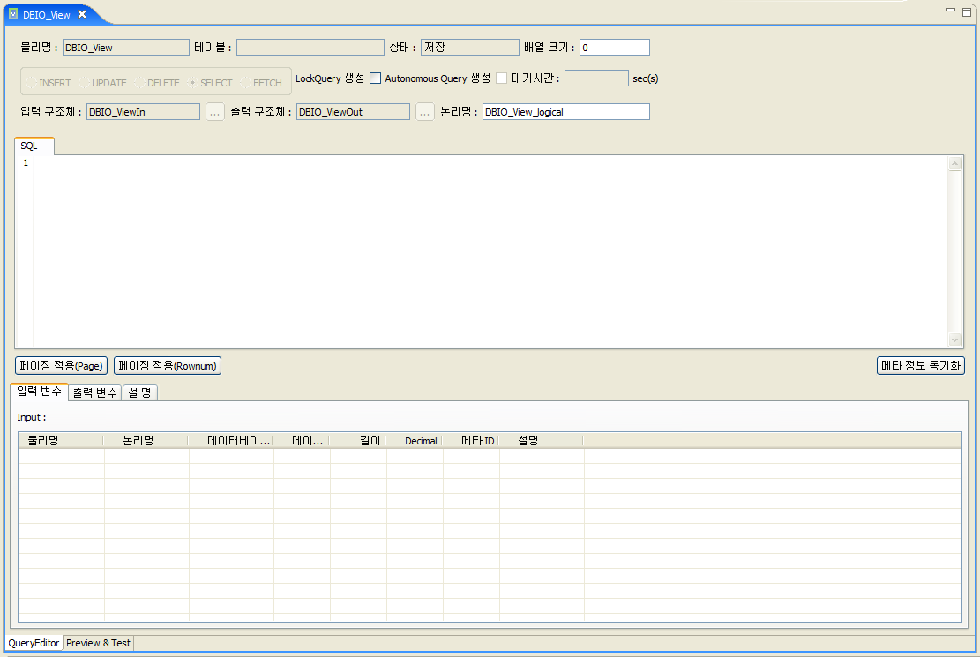Click the scrollbar down arrow in SQL editor
980x657 pixels.
(955, 340)
